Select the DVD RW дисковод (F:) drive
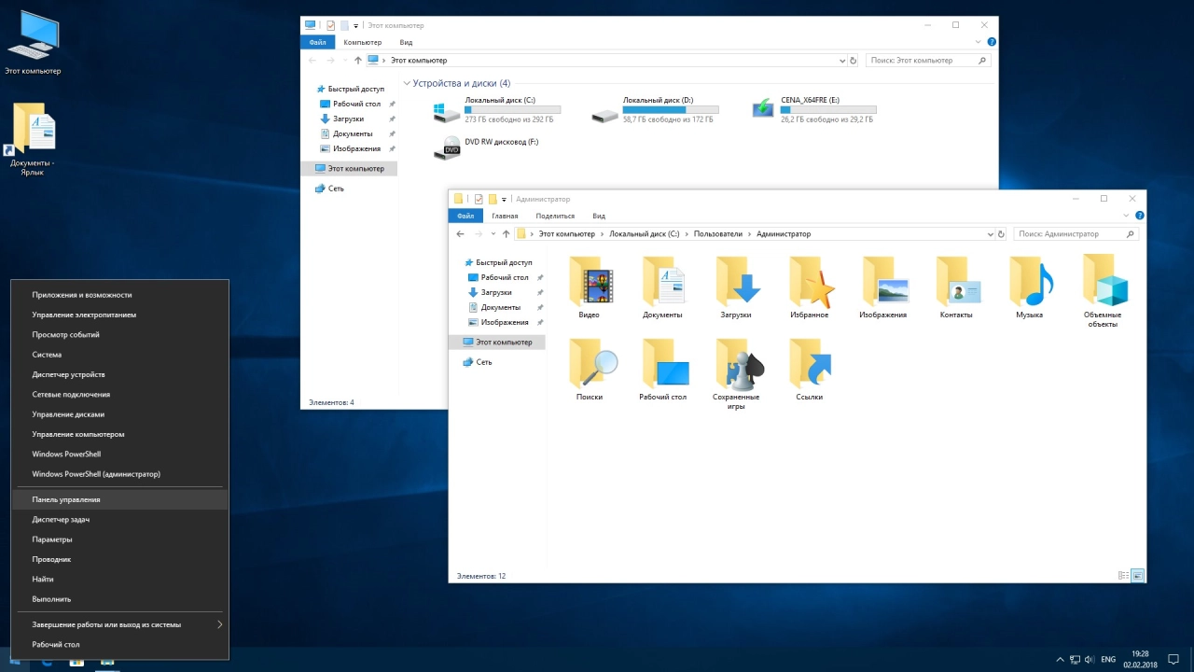Screen dimensions: 1194x672 pos(486,147)
